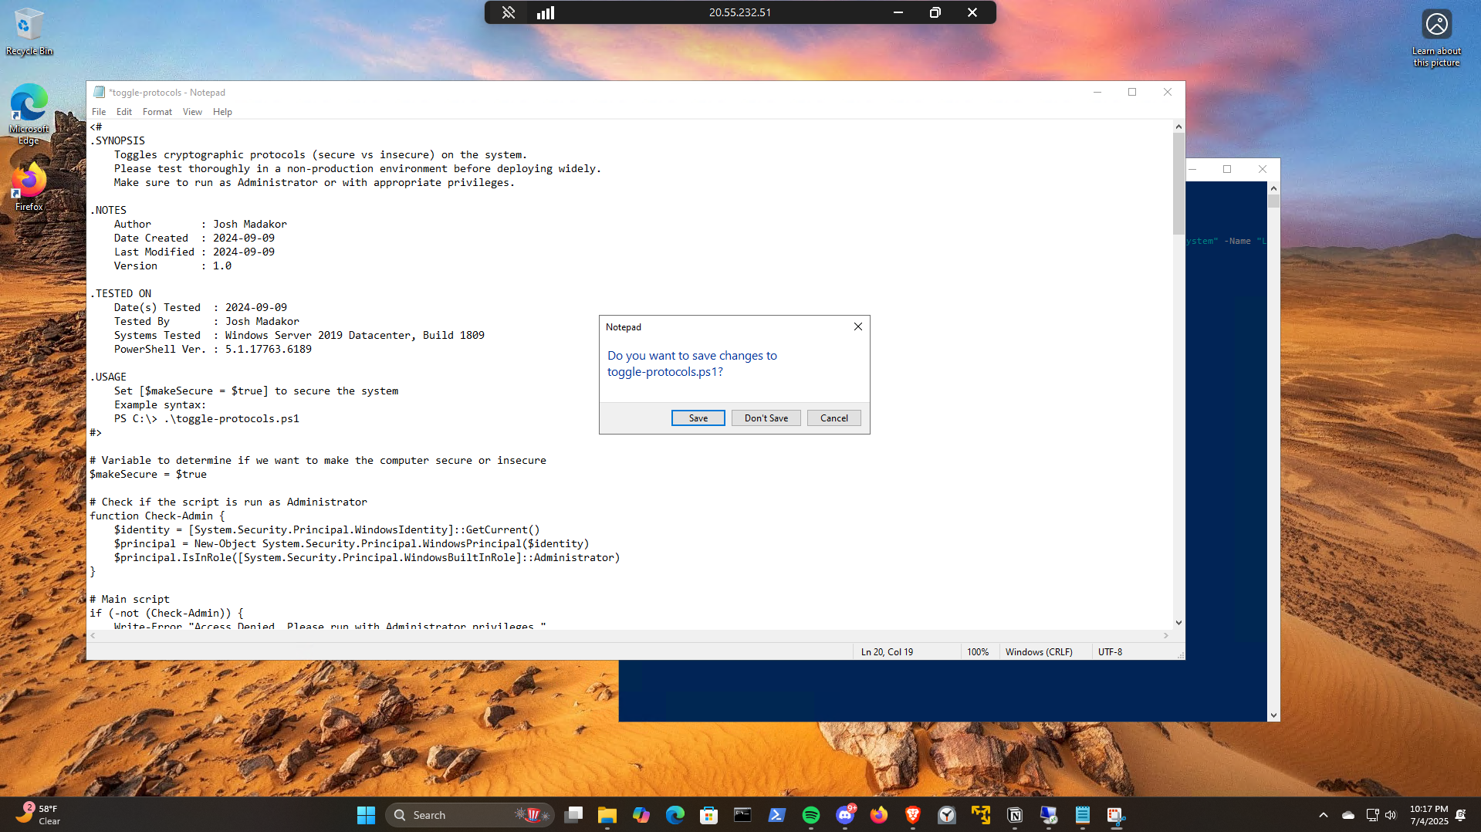
Task: Launch the Brave browser from taskbar
Action: [x=912, y=815]
